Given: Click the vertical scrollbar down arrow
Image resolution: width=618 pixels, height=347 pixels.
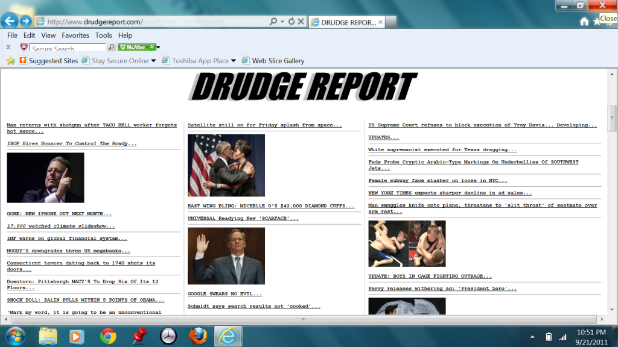Looking at the screenshot, I should click(612, 309).
